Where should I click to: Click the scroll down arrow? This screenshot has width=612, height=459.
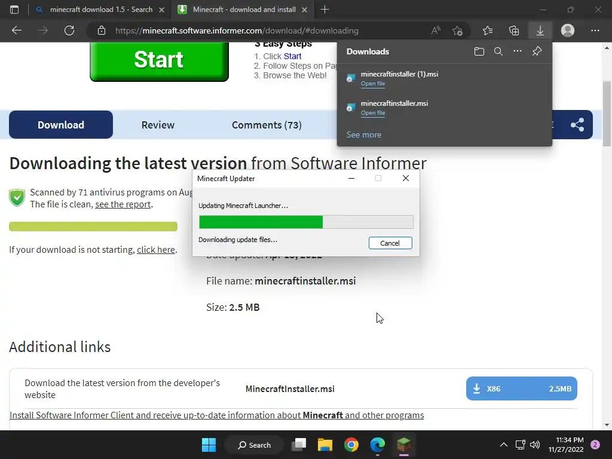click(x=607, y=425)
